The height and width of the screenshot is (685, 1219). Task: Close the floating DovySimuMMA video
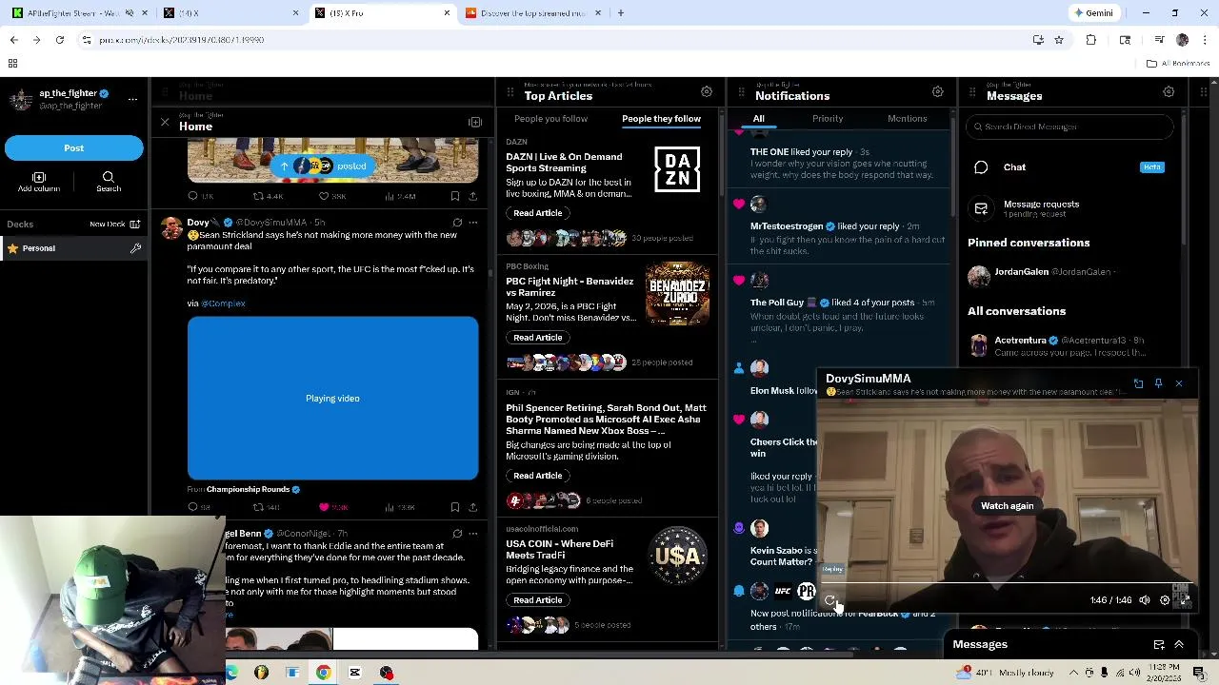1179,383
